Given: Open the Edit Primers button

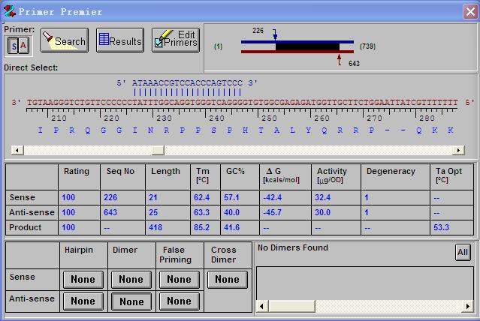Looking at the screenshot, I should point(176,40).
